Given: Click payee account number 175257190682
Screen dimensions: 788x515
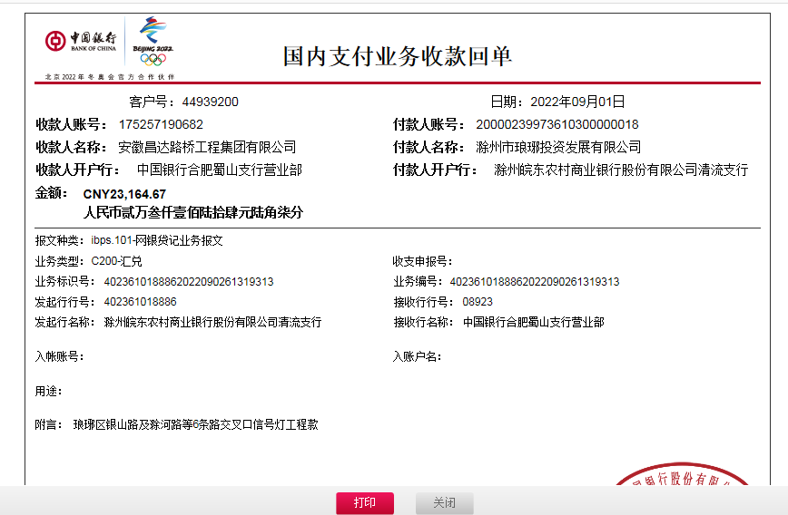Looking at the screenshot, I should point(161,124).
